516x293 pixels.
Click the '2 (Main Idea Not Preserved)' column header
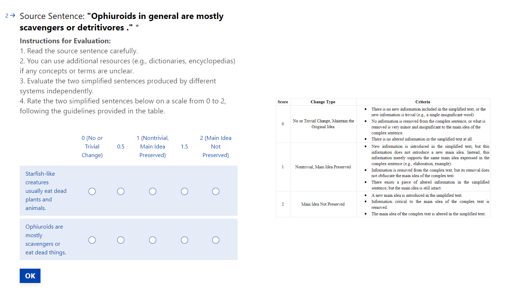tap(216, 147)
